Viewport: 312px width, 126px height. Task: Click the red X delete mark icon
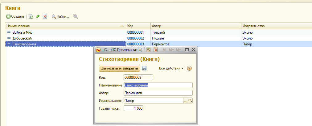point(45,16)
